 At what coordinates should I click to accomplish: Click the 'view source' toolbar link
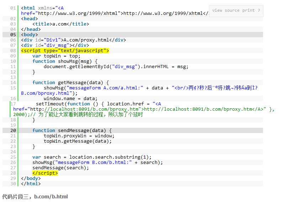[x=226, y=11]
